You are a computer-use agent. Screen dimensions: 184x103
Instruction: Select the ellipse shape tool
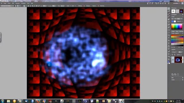click(169, 33)
